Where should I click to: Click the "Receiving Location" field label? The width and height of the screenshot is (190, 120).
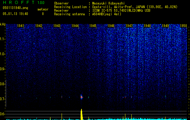click(x=70, y=7)
